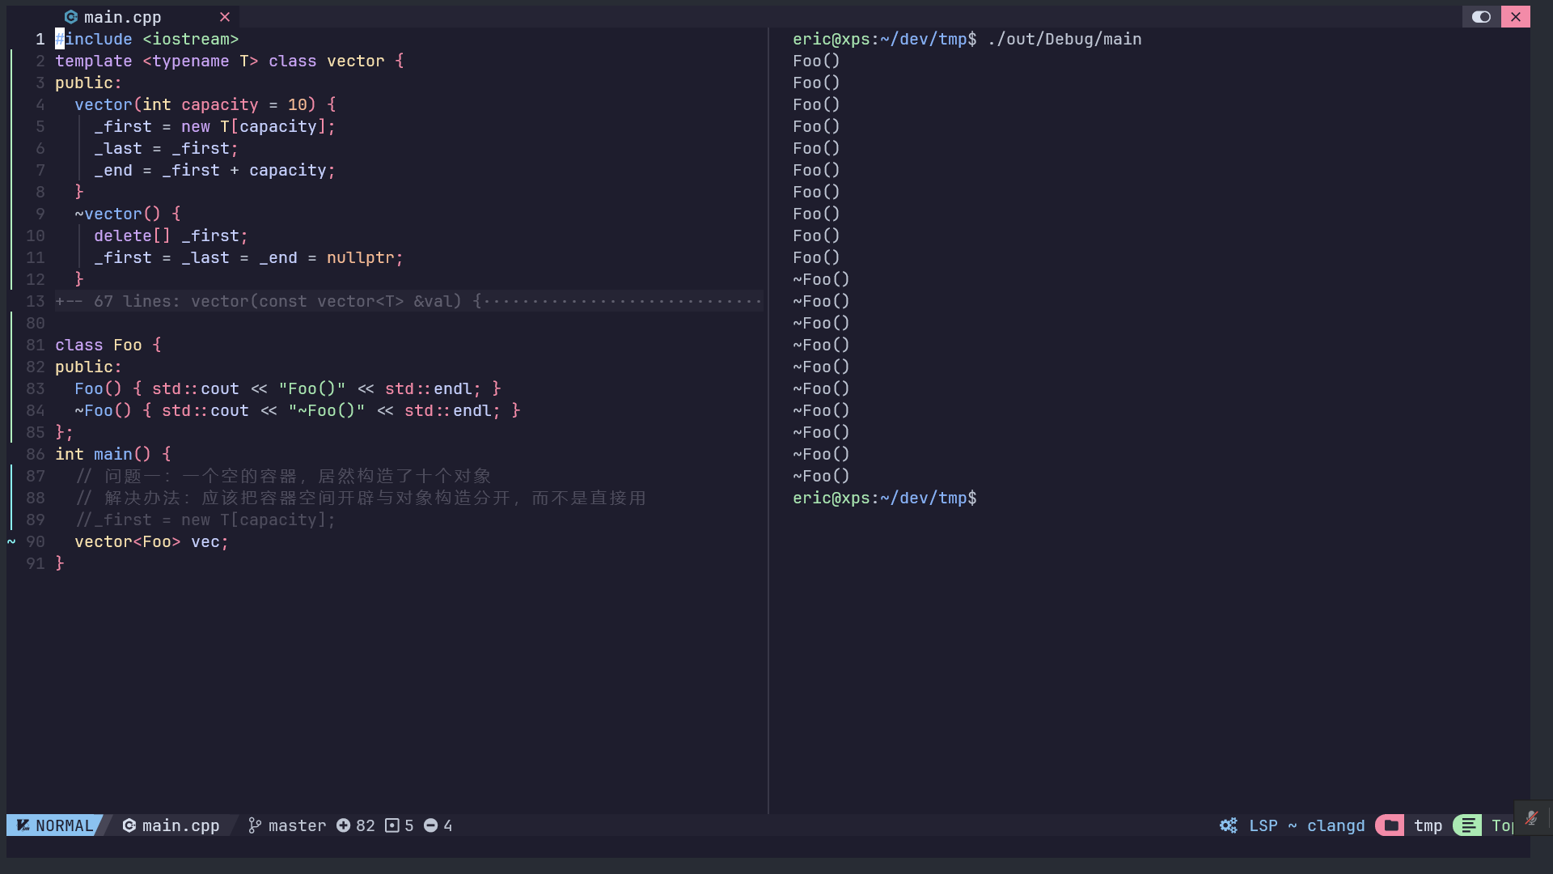This screenshot has height=874, width=1553.
Task: Click the pink folder icon in the statusline
Action: point(1390,825)
